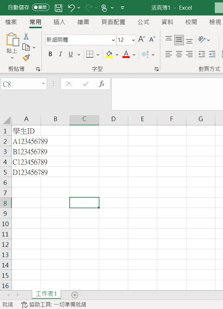Expand the Paste options arrow below 貼上

tap(12, 58)
